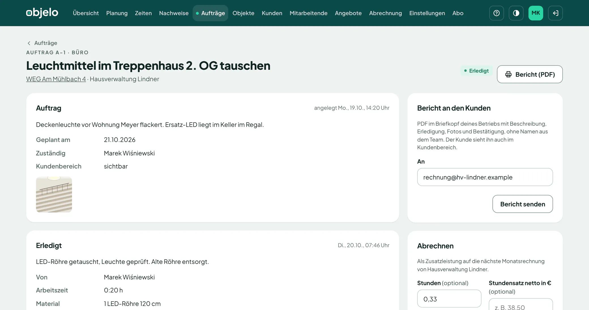Select the active Aufträge nav item

[210, 13]
